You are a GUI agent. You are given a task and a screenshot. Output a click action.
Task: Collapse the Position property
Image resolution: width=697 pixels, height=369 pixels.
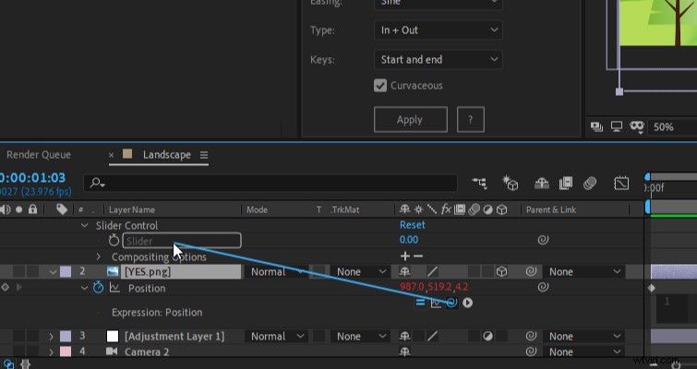84,288
